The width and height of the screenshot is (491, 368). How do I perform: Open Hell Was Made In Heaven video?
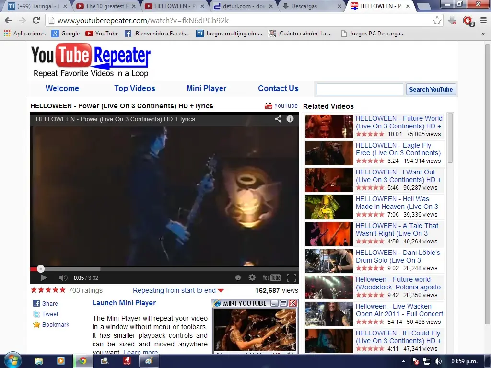[x=397, y=203]
